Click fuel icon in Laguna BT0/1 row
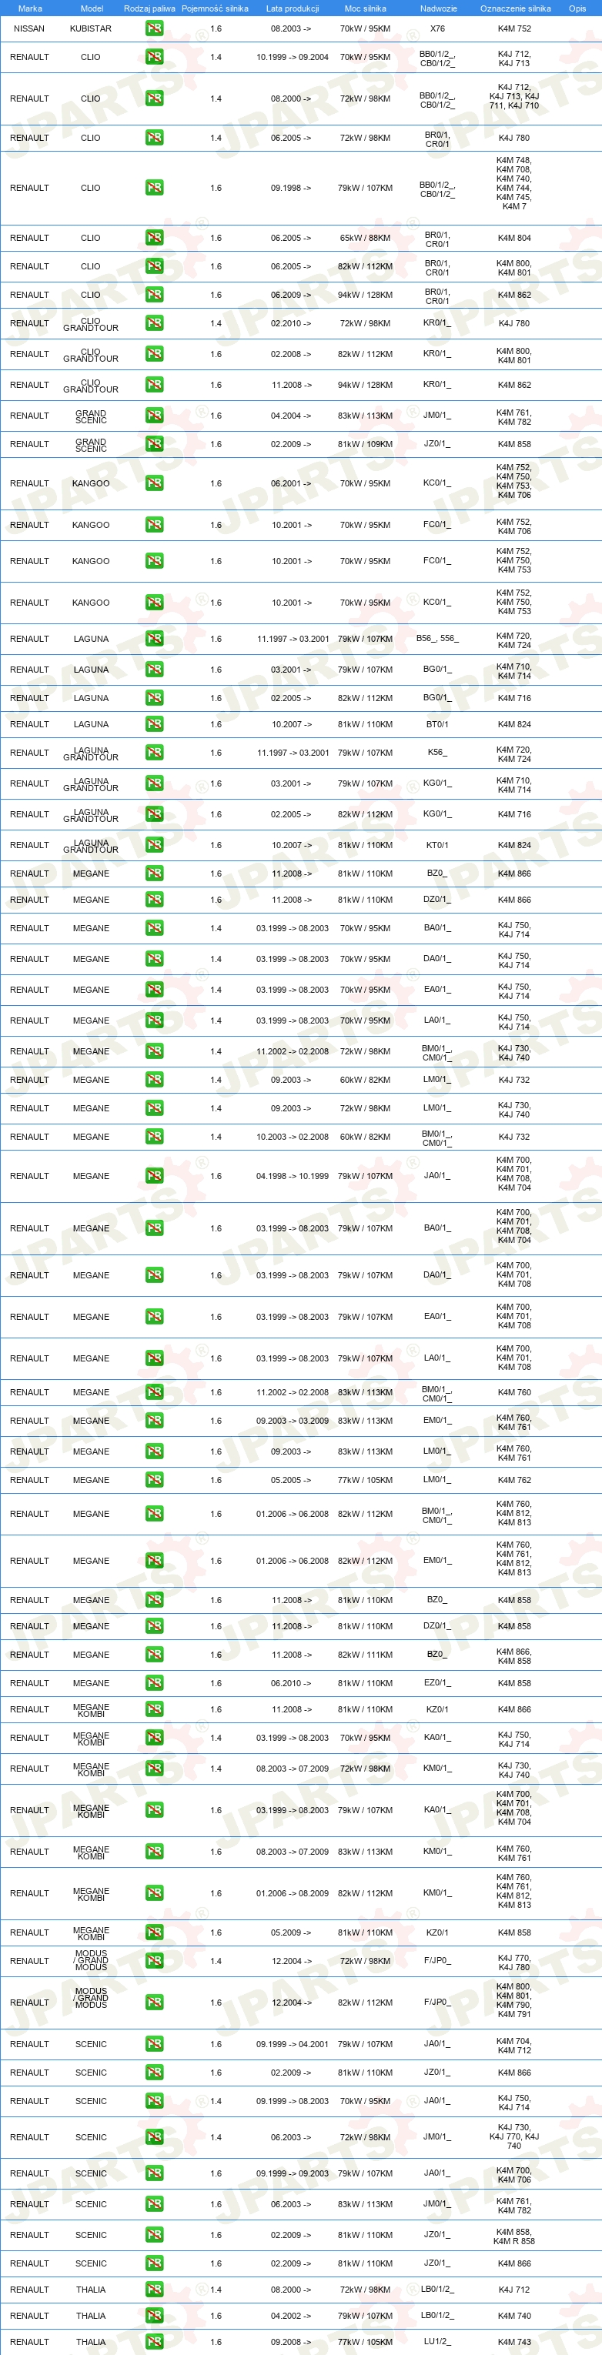602x2355 pixels. pyautogui.click(x=154, y=724)
